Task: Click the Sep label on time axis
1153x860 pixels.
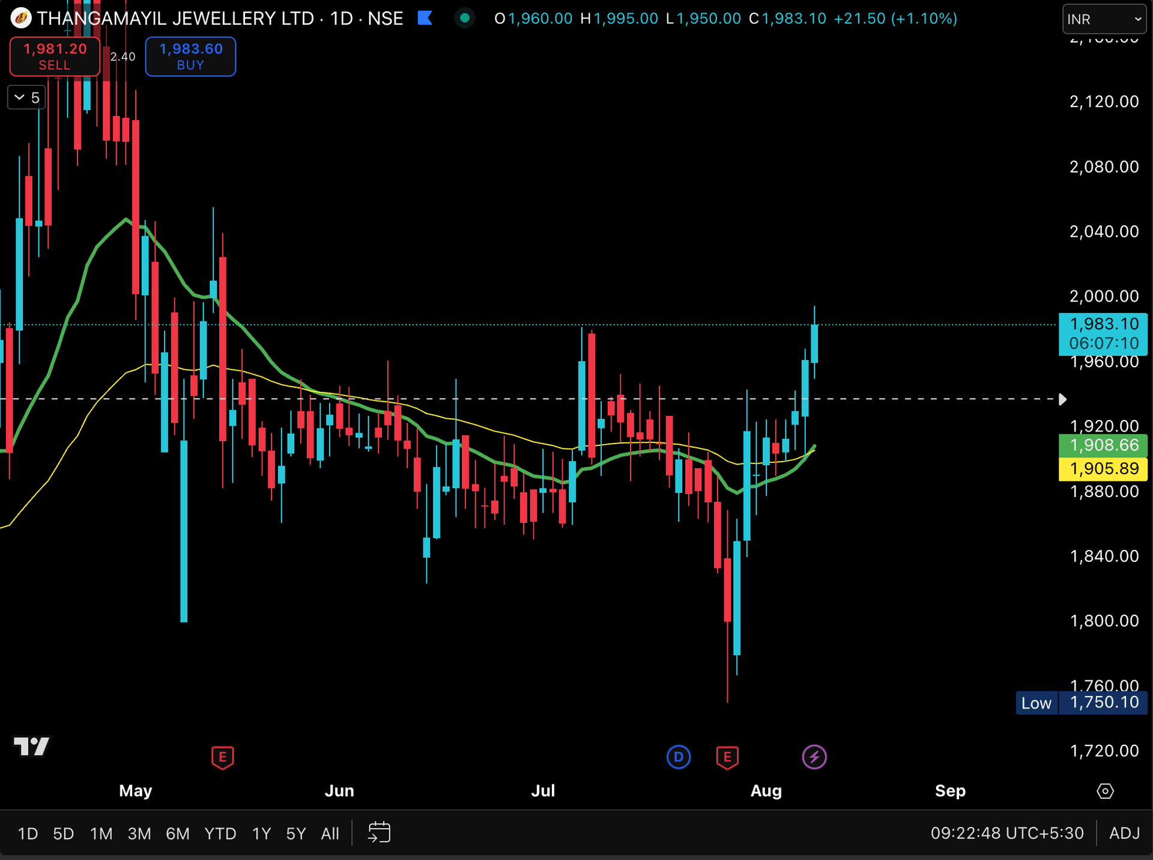Action: [950, 791]
